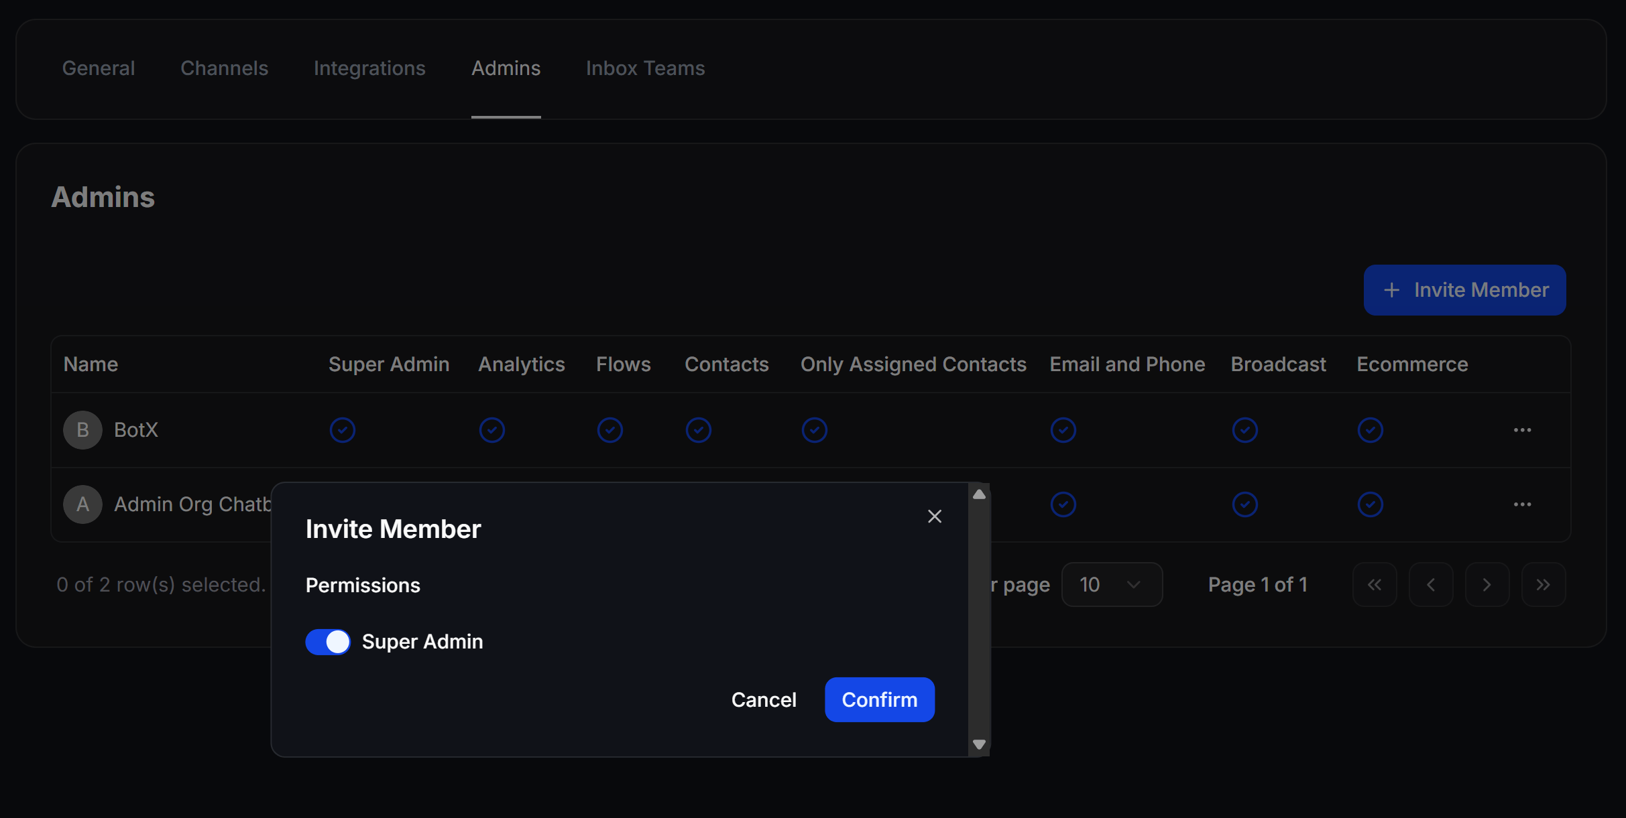Image resolution: width=1626 pixels, height=818 pixels.
Task: Click the Ecommerce column header
Action: pyautogui.click(x=1412, y=364)
